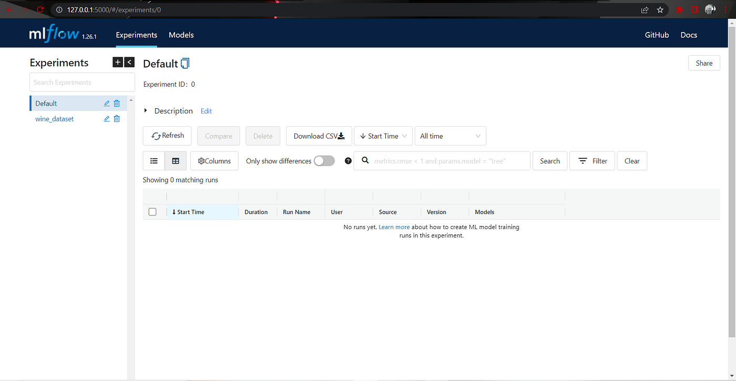Open the Start Time sort dropdown

point(383,136)
